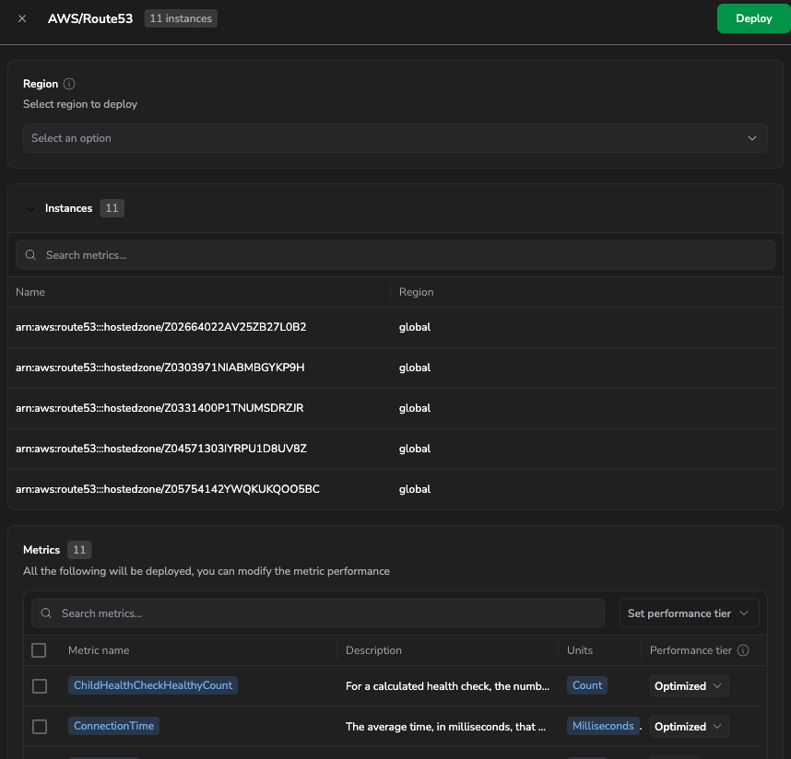Click the AWS/Route53 title
The height and width of the screenshot is (759, 791).
[x=90, y=18]
